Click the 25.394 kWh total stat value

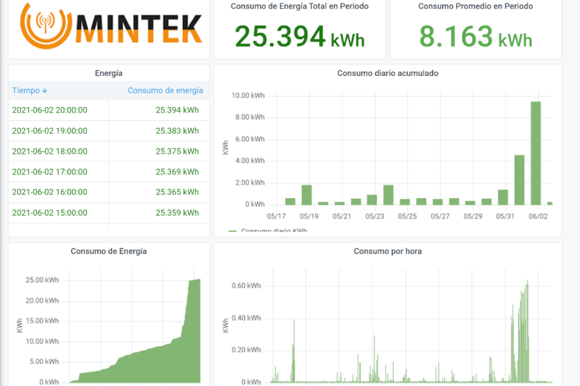(299, 37)
